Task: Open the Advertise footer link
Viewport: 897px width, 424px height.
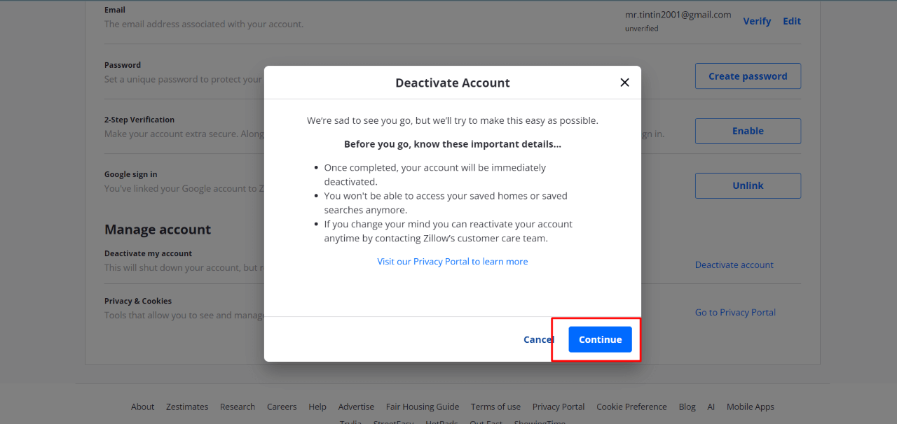Action: click(x=356, y=407)
